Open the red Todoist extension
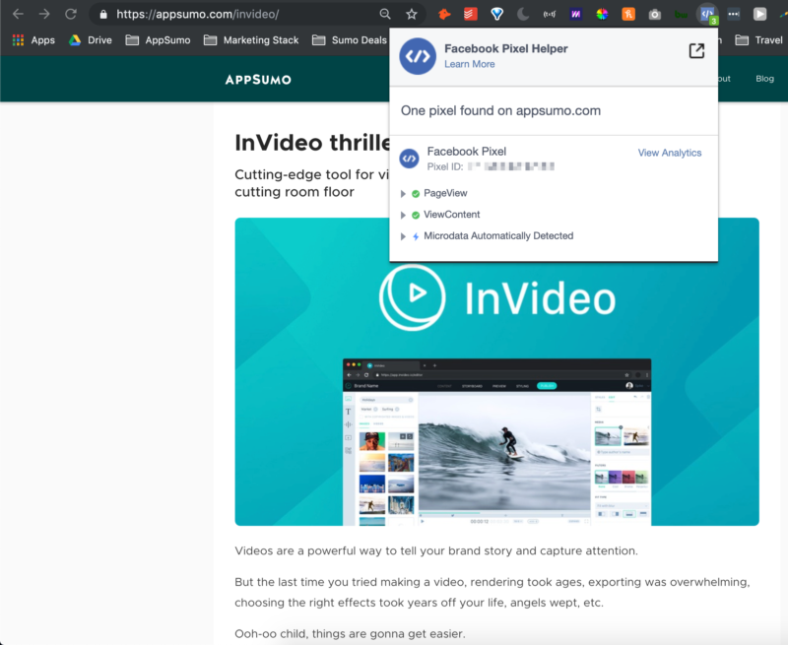This screenshot has height=645, width=788. (471, 14)
